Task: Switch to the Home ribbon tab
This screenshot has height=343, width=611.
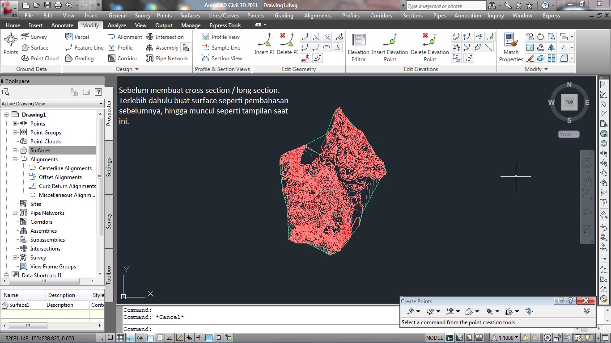Action: (x=13, y=25)
